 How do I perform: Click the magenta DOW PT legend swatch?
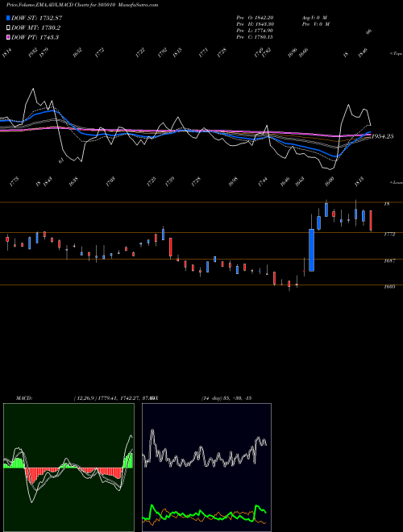(8, 37)
